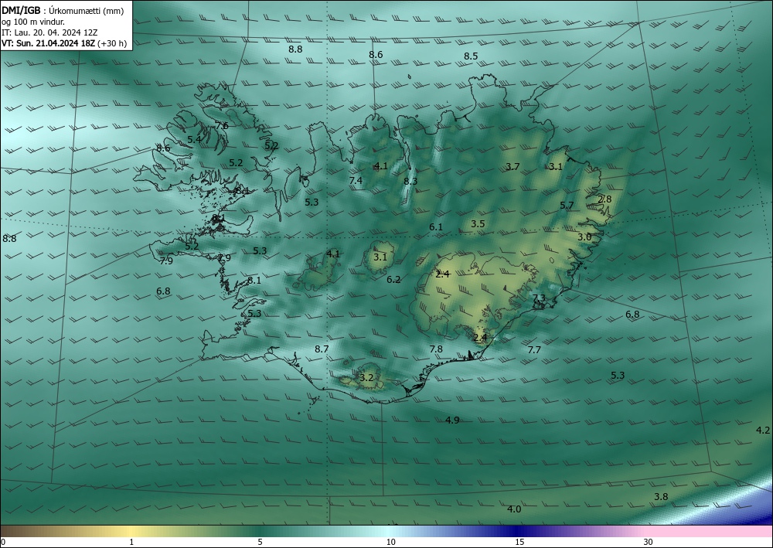Screen dimensions: 773x548
Task: Click the '0' tick on the color scale
Action: (x=3, y=542)
